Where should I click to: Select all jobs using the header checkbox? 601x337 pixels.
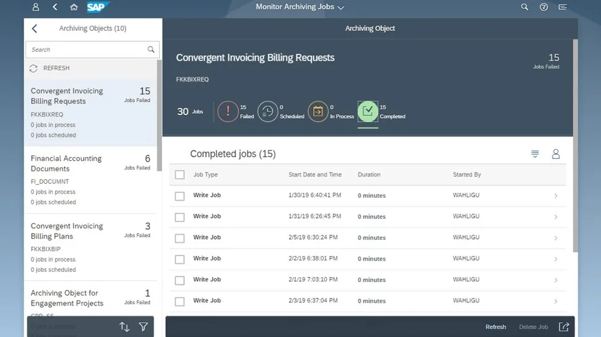tap(179, 175)
